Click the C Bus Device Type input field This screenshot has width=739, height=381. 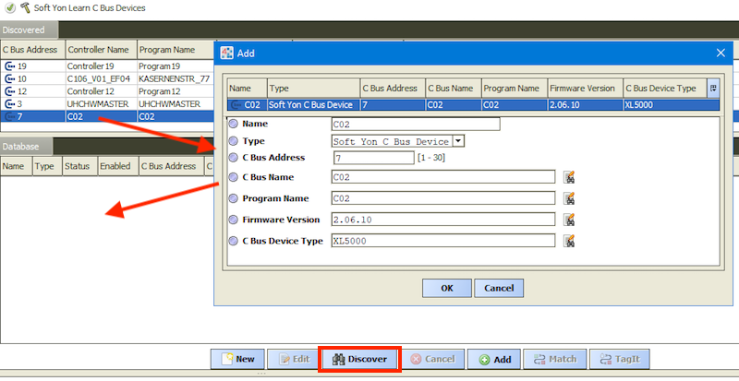point(443,241)
